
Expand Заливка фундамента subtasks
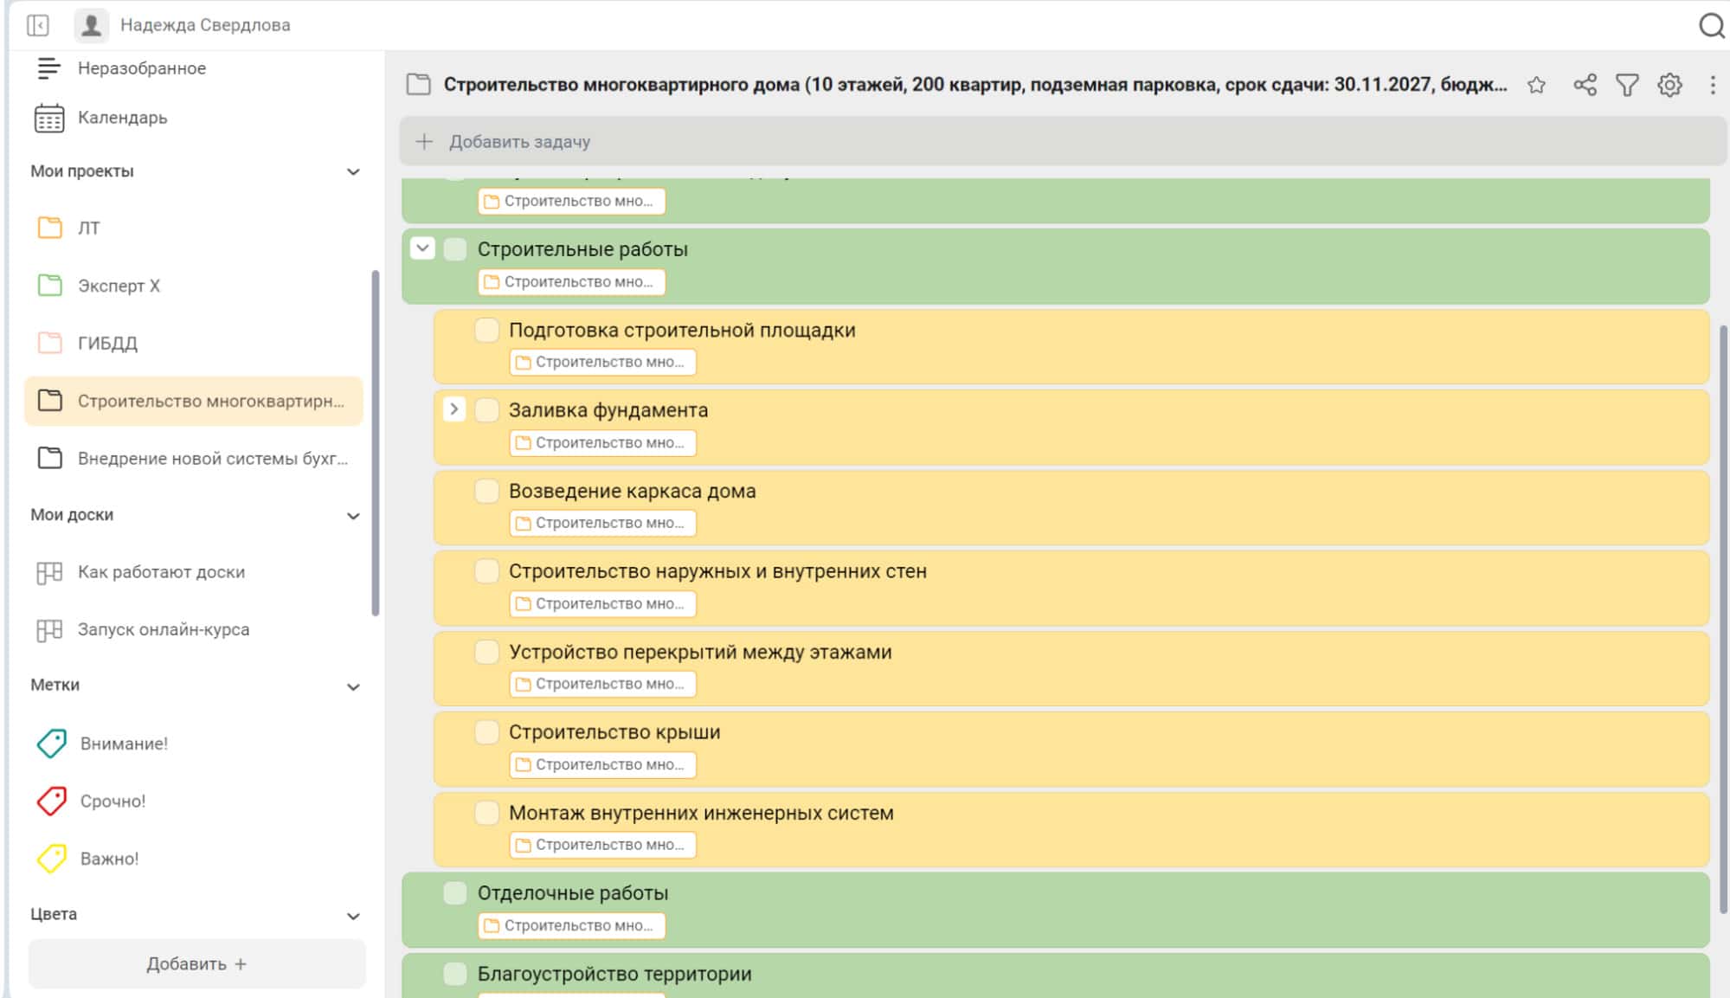point(454,409)
